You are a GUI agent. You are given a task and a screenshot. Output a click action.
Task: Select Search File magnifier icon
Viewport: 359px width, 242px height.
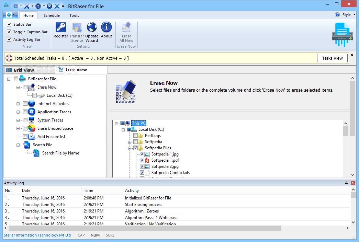coord(27,145)
